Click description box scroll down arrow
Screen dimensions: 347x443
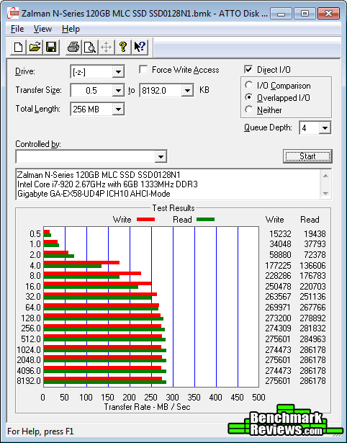click(x=325, y=194)
